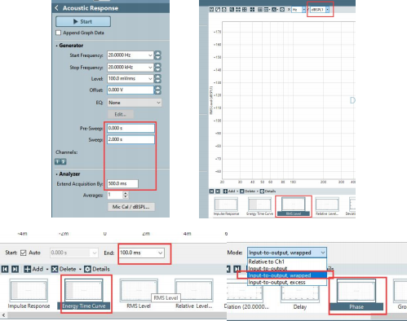Go to first result beside the big Add button
This screenshot has width=407, height=321.
[5, 269]
